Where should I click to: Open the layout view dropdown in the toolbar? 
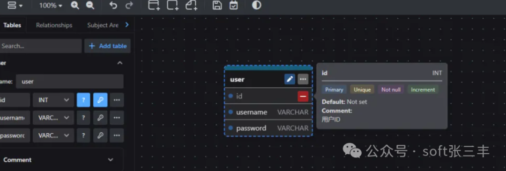(x=15, y=5)
